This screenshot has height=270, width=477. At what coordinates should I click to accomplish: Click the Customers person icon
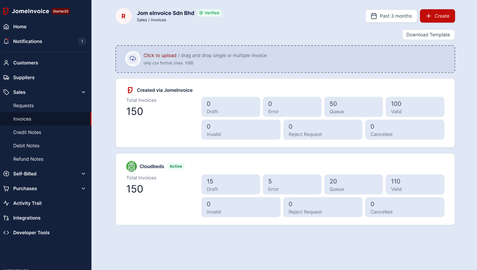[6, 62]
